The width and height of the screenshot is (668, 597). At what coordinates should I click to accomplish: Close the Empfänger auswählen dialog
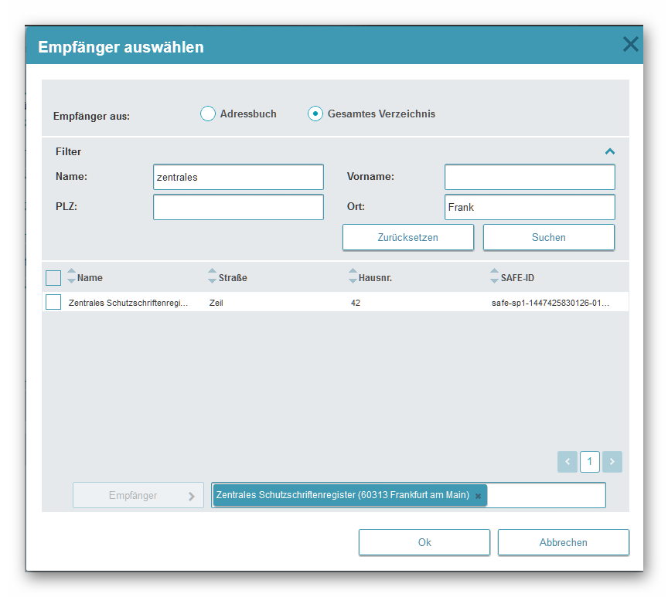click(630, 45)
